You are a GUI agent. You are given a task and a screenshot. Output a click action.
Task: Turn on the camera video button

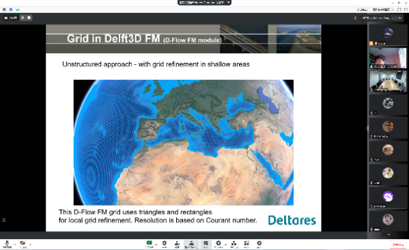(23, 245)
